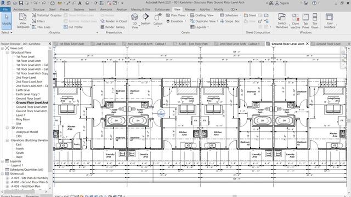Click the Text tool in quick access toolbar
Viewport: 351px width, 197px height.
[80, 3]
